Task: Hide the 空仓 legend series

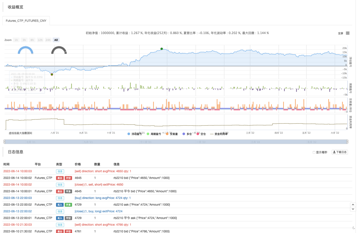Action: pos(201,134)
